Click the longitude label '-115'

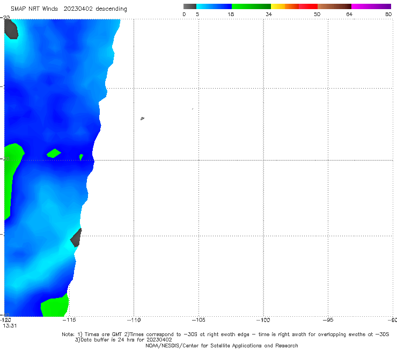click(x=69, y=320)
